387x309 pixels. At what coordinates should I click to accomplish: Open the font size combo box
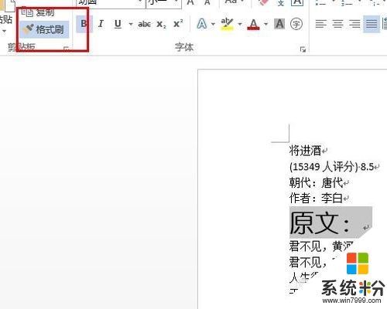pos(163,4)
